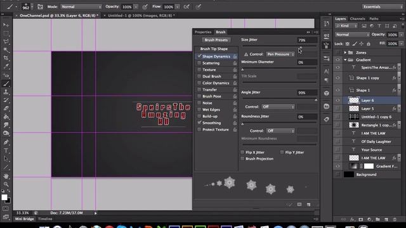Select the Magic Wand tool
Image resolution: width=406 pixels, height=228 pixels.
click(6, 49)
